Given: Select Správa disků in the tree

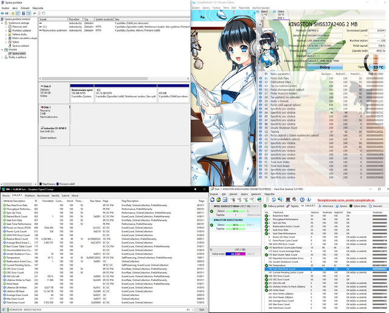Looking at the screenshot, I should tap(19, 53).
